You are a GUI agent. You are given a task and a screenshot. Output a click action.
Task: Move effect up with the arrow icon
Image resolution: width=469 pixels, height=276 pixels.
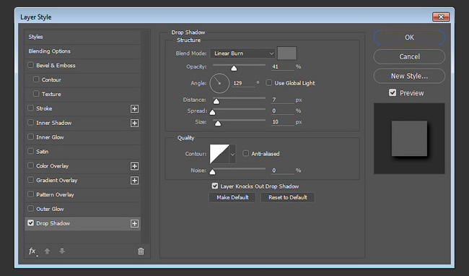click(47, 251)
